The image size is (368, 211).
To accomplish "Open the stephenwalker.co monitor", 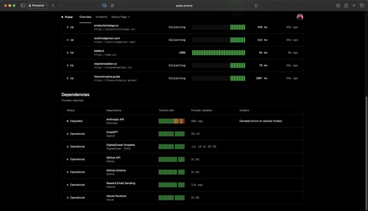I will 182,65.
